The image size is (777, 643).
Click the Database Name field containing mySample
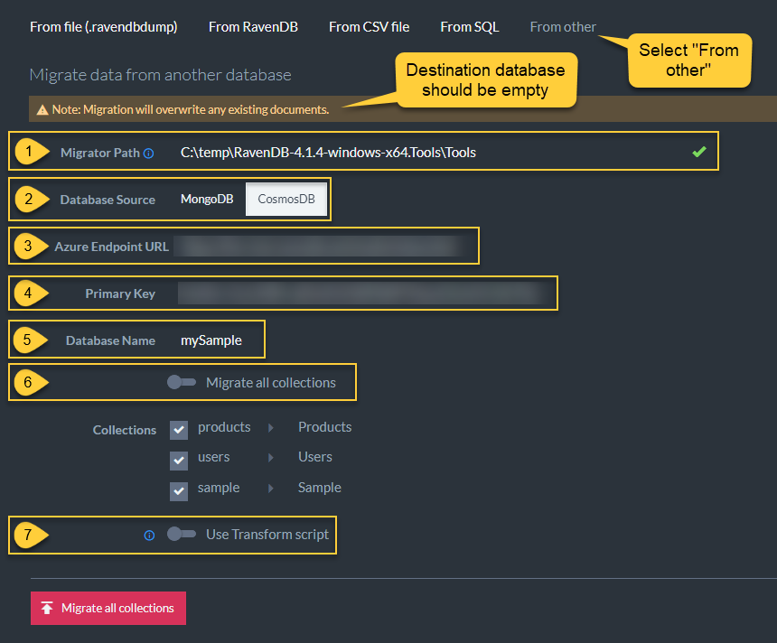click(211, 340)
